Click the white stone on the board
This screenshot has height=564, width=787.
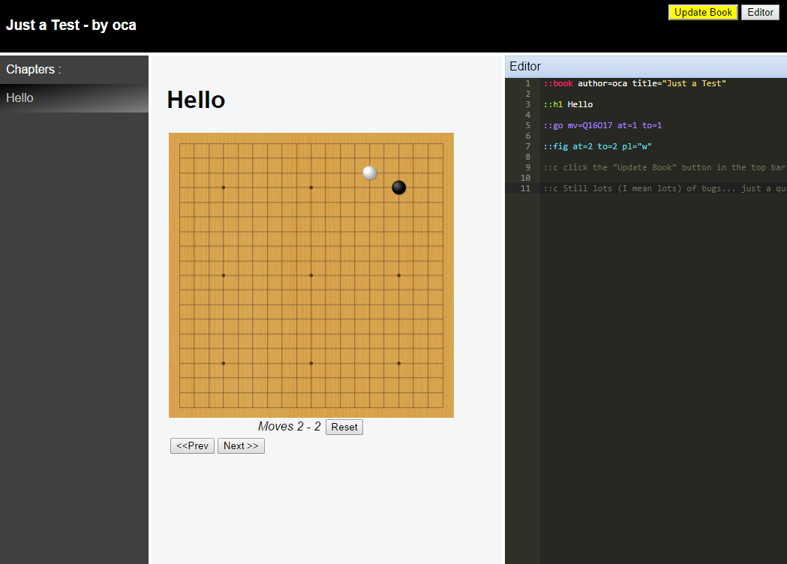click(370, 172)
